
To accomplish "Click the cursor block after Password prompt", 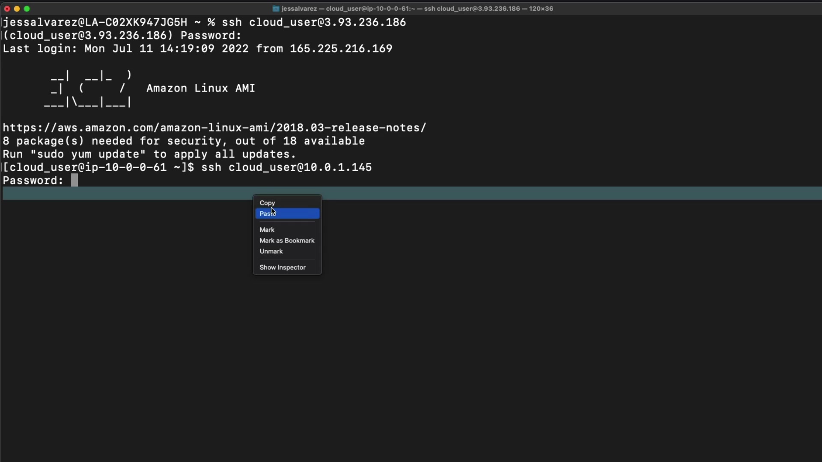I will point(74,180).
